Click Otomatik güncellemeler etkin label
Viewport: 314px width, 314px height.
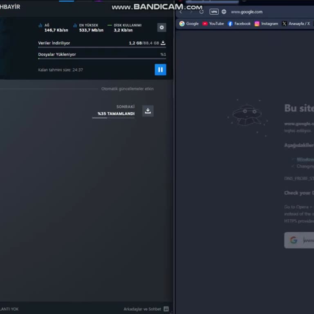click(128, 89)
